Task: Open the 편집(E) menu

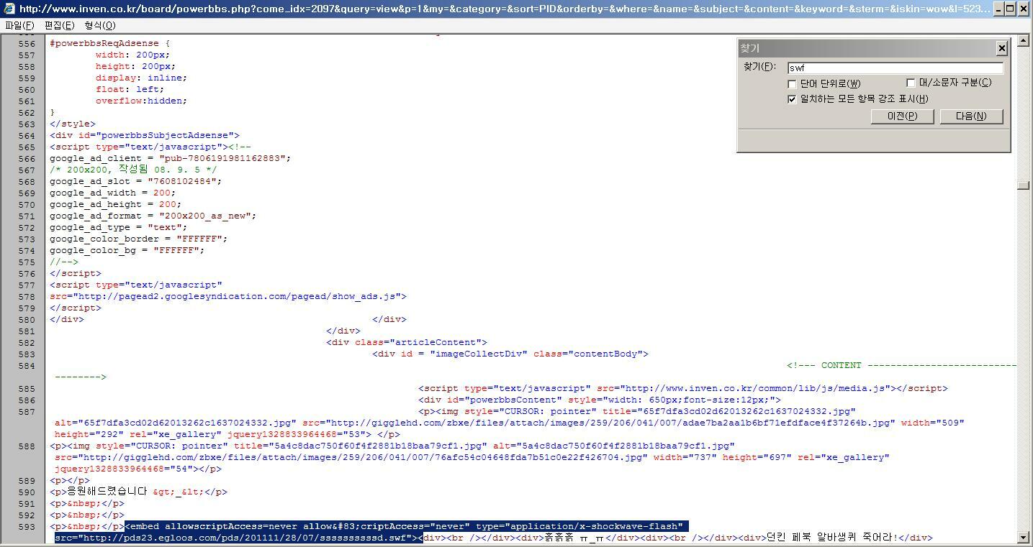Action: point(59,25)
